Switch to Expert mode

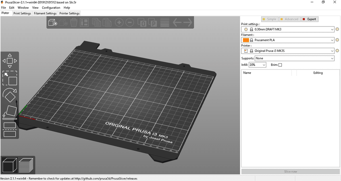tap(309, 19)
